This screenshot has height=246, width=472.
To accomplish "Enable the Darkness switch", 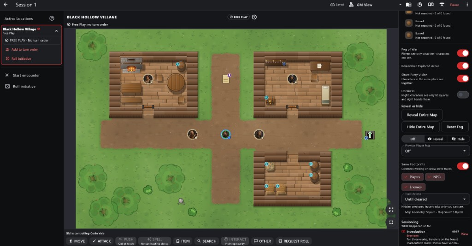I will (463, 95).
